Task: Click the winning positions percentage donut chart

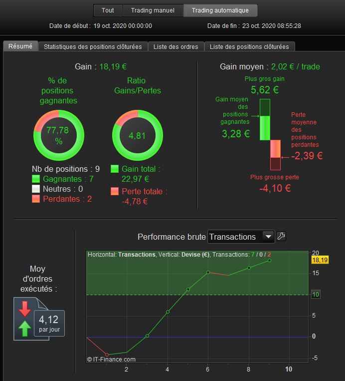Action: tap(59, 135)
